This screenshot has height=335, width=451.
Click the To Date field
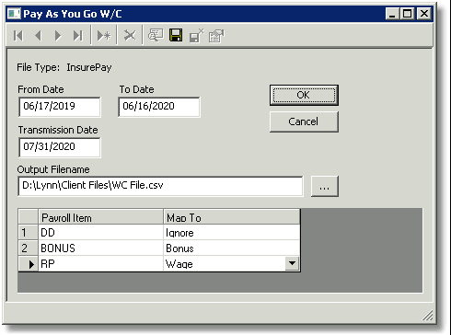pos(159,107)
